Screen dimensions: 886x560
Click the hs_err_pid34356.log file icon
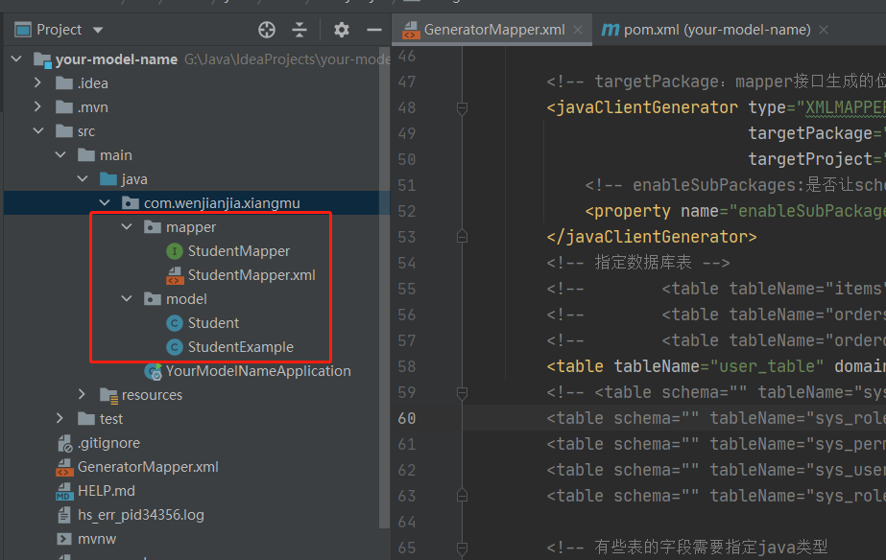click(64, 515)
